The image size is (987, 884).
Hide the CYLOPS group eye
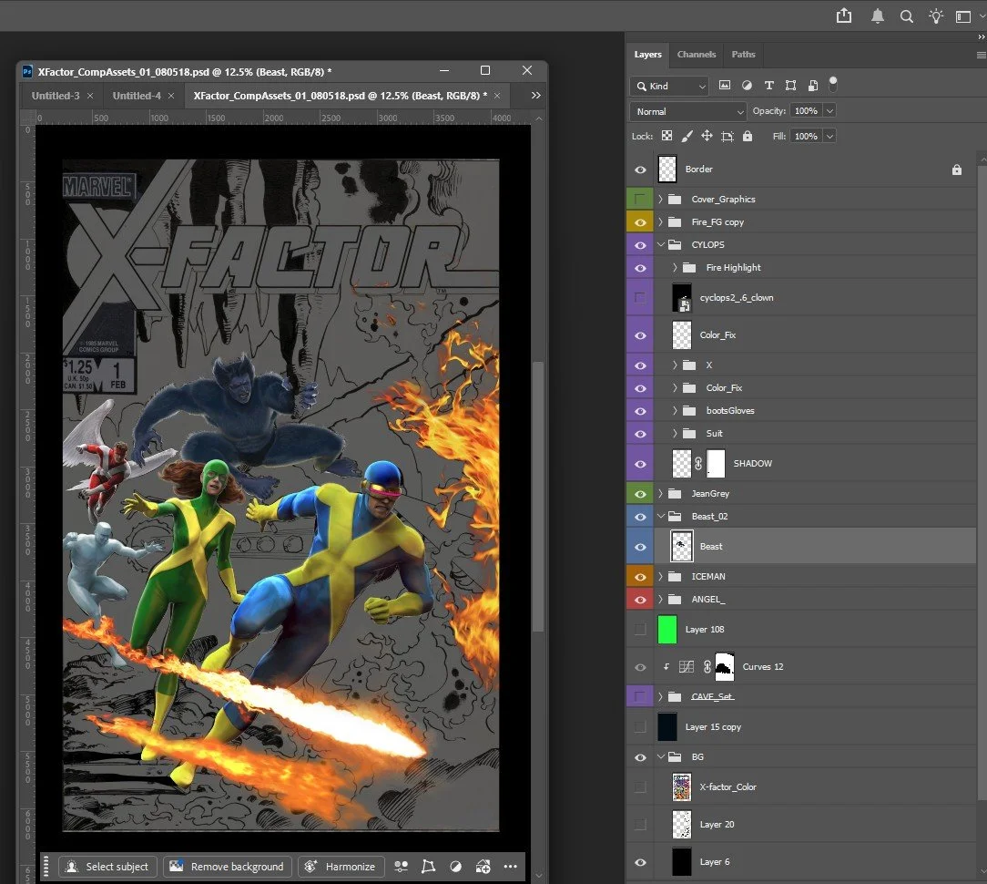(640, 245)
